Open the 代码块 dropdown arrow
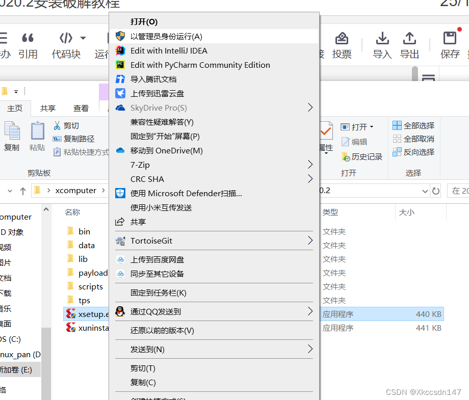Screen dimensions: 469x400 coord(83,38)
